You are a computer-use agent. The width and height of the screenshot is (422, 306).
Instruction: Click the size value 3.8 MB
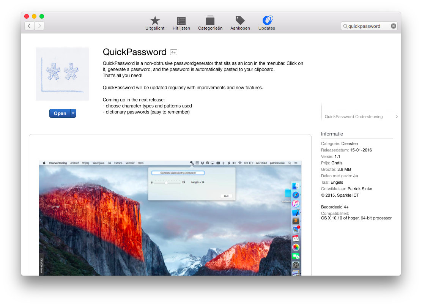click(344, 169)
